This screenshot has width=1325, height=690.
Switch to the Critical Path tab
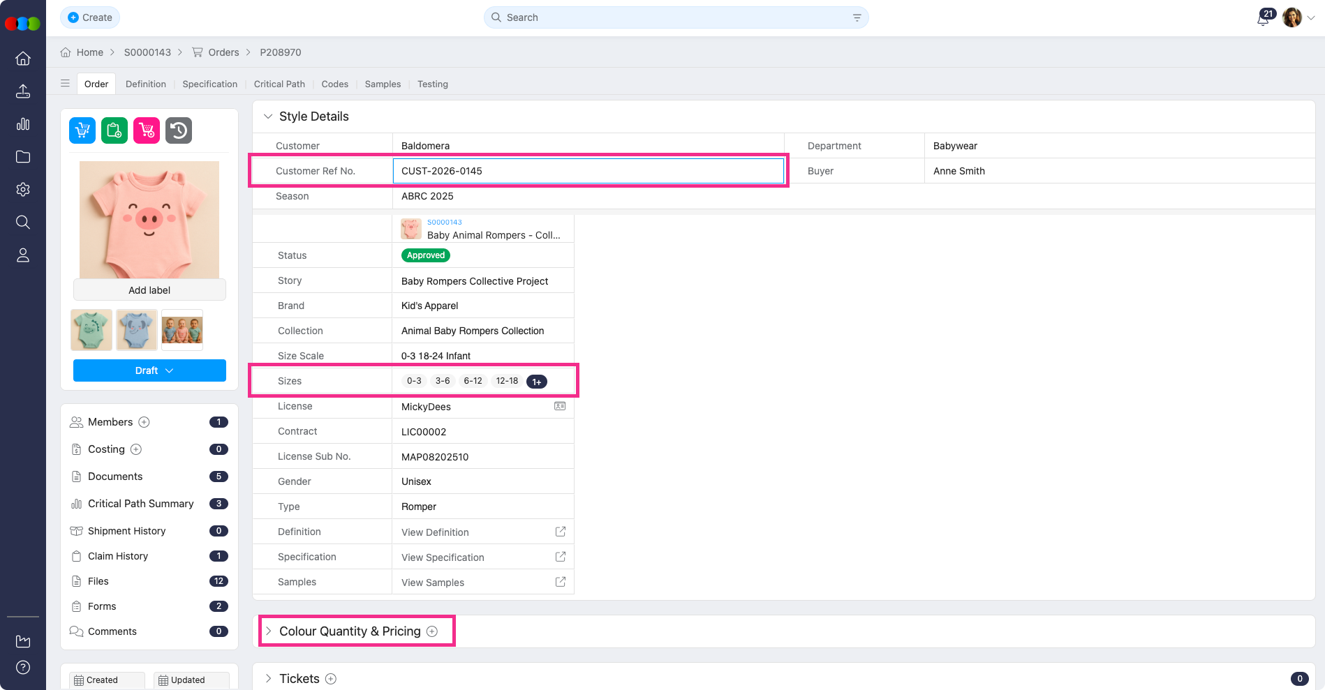pyautogui.click(x=279, y=84)
